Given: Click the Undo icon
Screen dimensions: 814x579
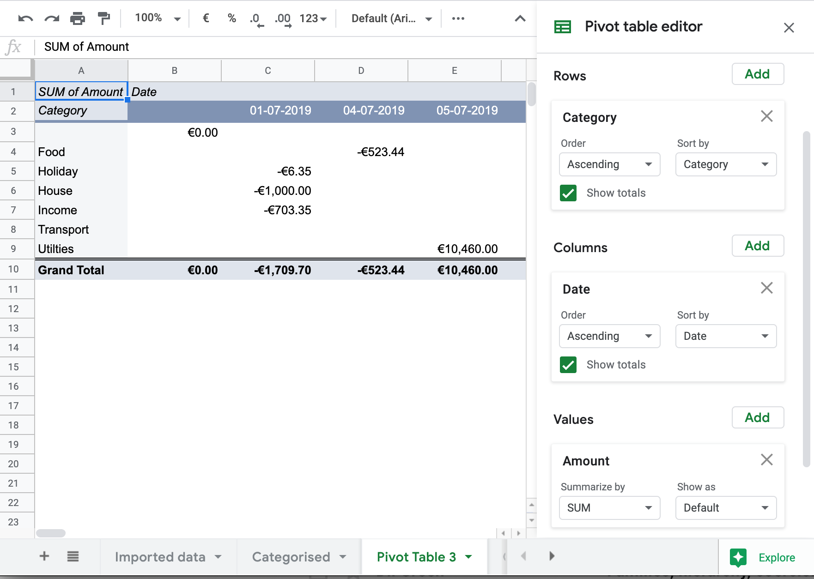Looking at the screenshot, I should pyautogui.click(x=26, y=18).
